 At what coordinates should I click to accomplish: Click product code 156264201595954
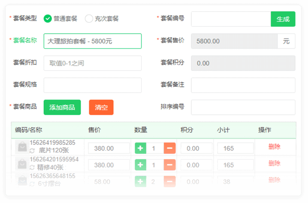(54, 159)
